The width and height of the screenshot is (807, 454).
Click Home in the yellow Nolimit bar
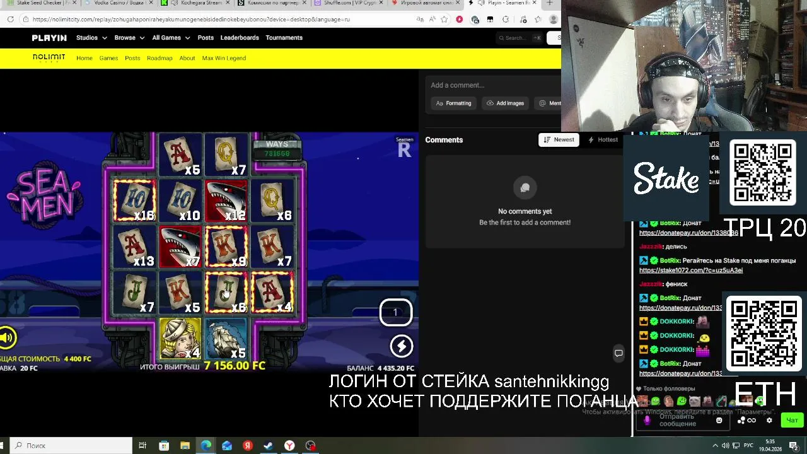84,58
